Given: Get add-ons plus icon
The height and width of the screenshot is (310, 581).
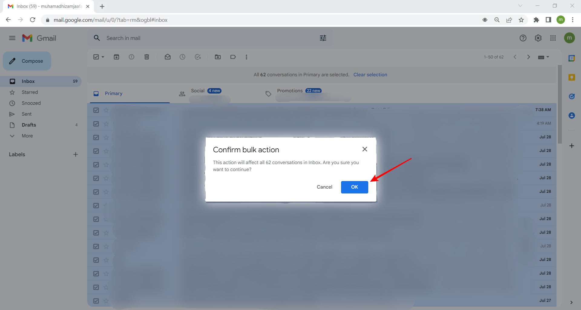Looking at the screenshot, I should tap(572, 146).
